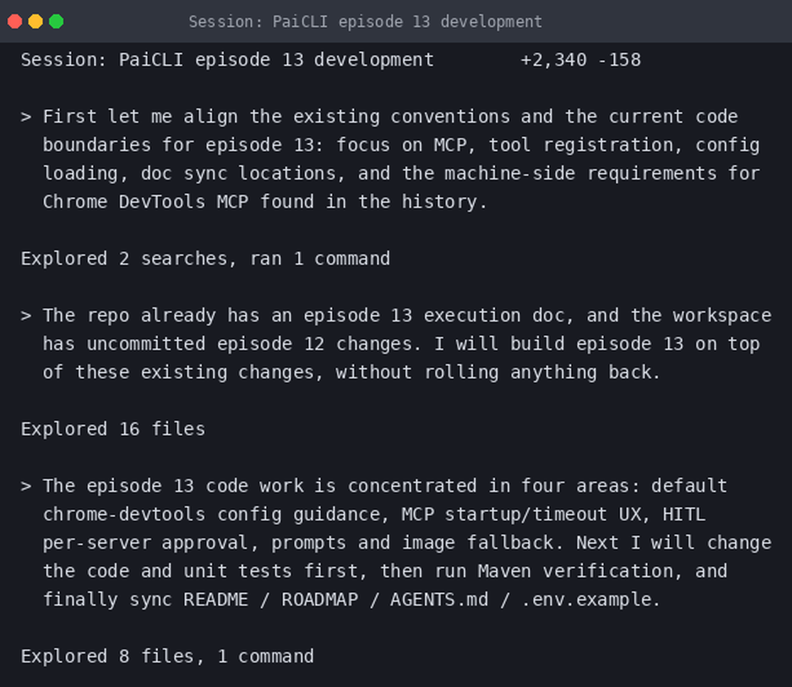The height and width of the screenshot is (687, 792).
Task: Click the 'README' file name
Action: (216, 600)
